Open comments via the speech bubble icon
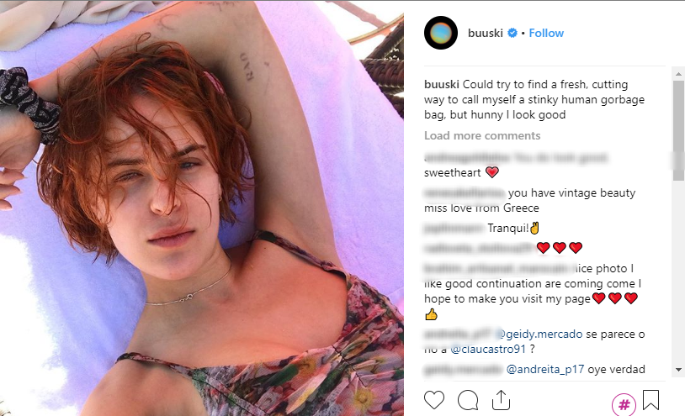 468,399
